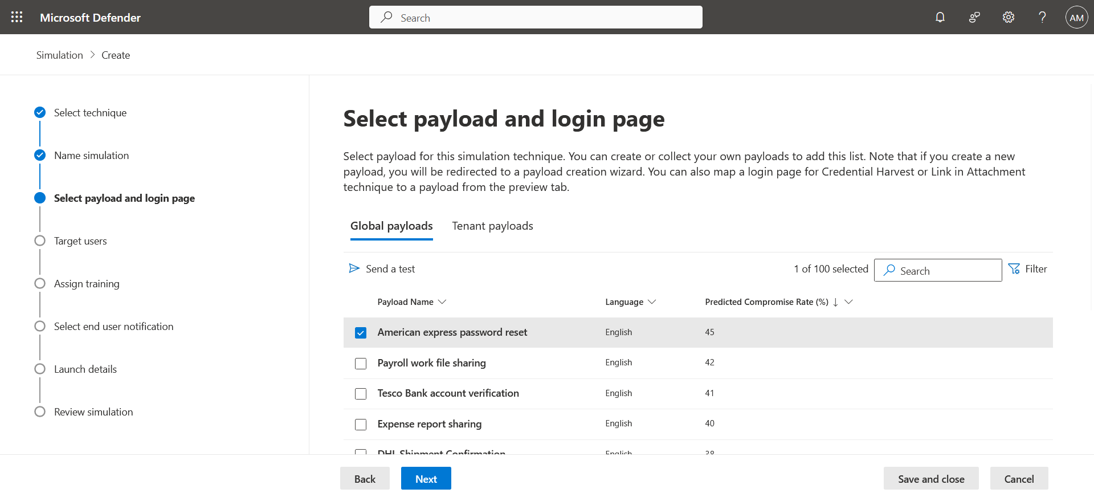Click the Select end user notification step circle
Screen dimensions: 1094x501
tap(40, 326)
